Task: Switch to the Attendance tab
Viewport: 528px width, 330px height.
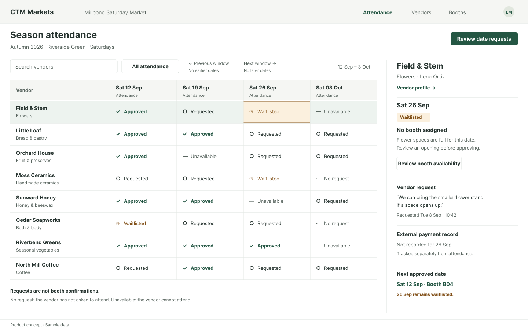Action: tap(378, 12)
